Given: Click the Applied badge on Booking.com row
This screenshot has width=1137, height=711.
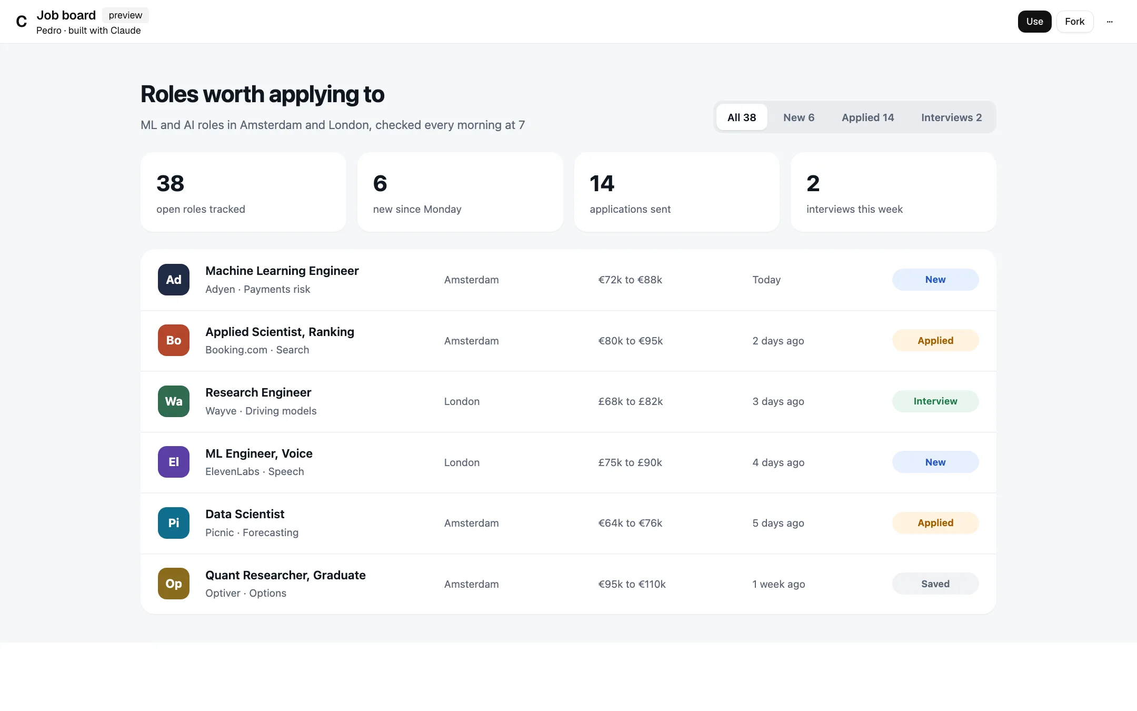Looking at the screenshot, I should coord(935,340).
